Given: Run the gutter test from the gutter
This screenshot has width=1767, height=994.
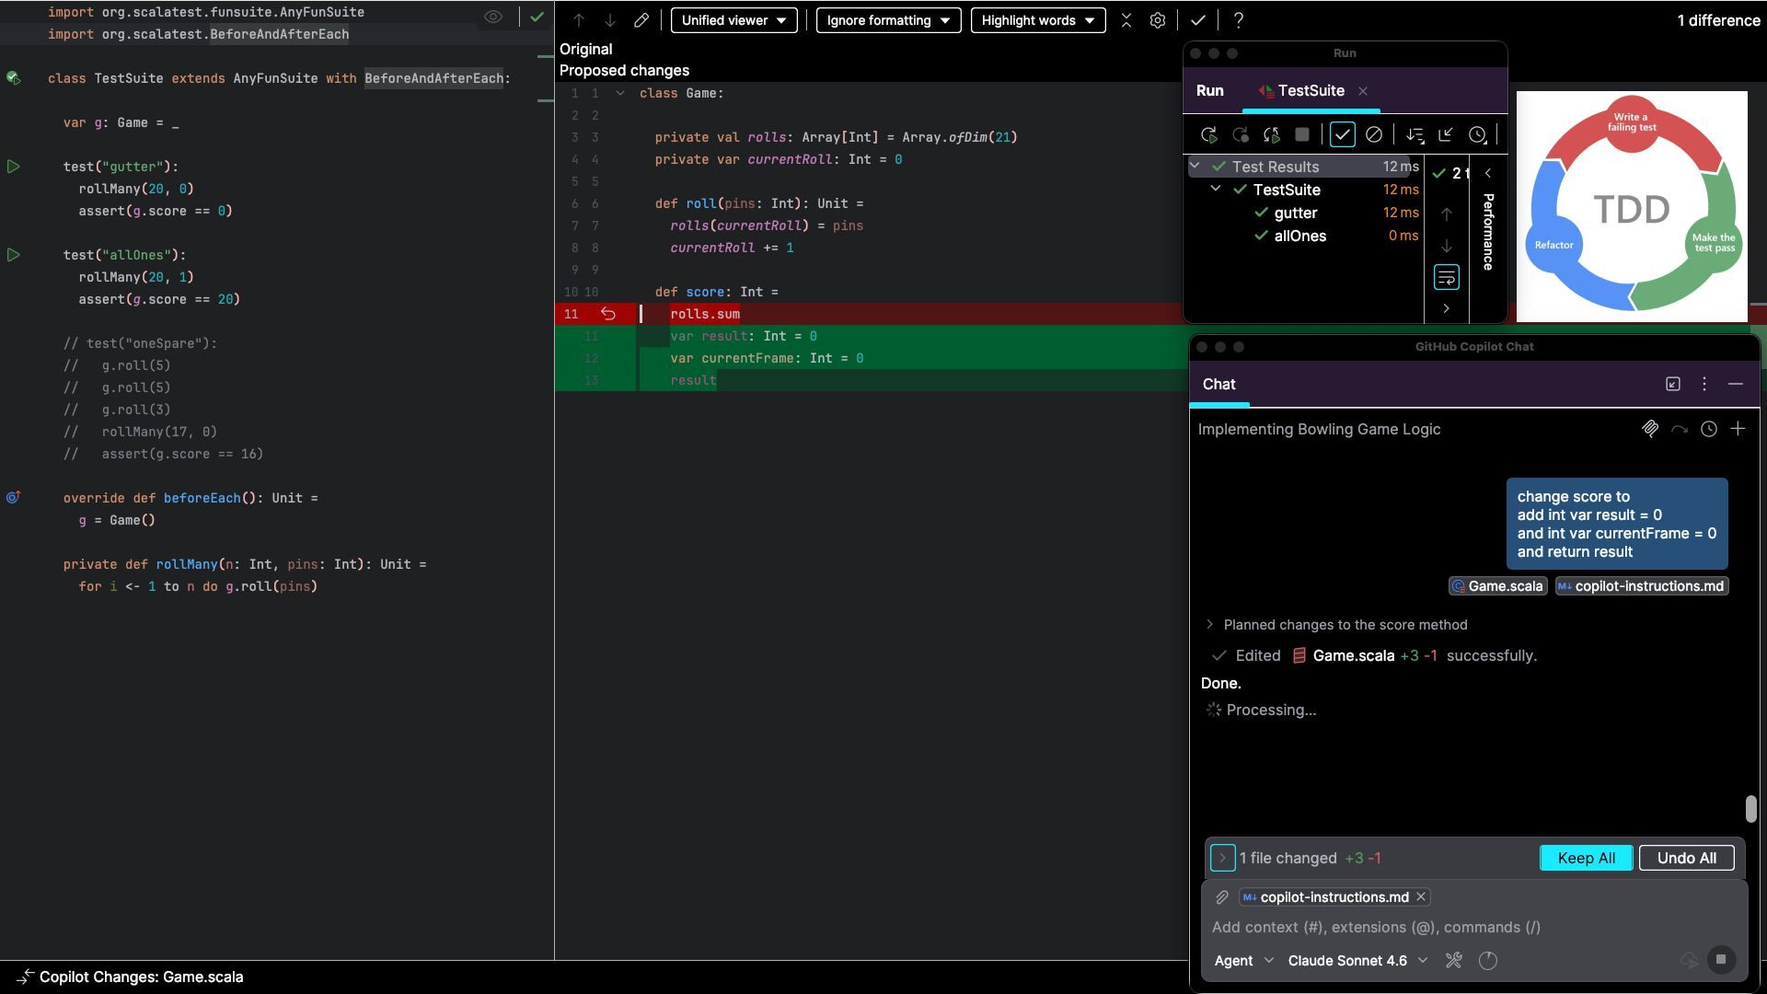Looking at the screenshot, I should (x=14, y=167).
